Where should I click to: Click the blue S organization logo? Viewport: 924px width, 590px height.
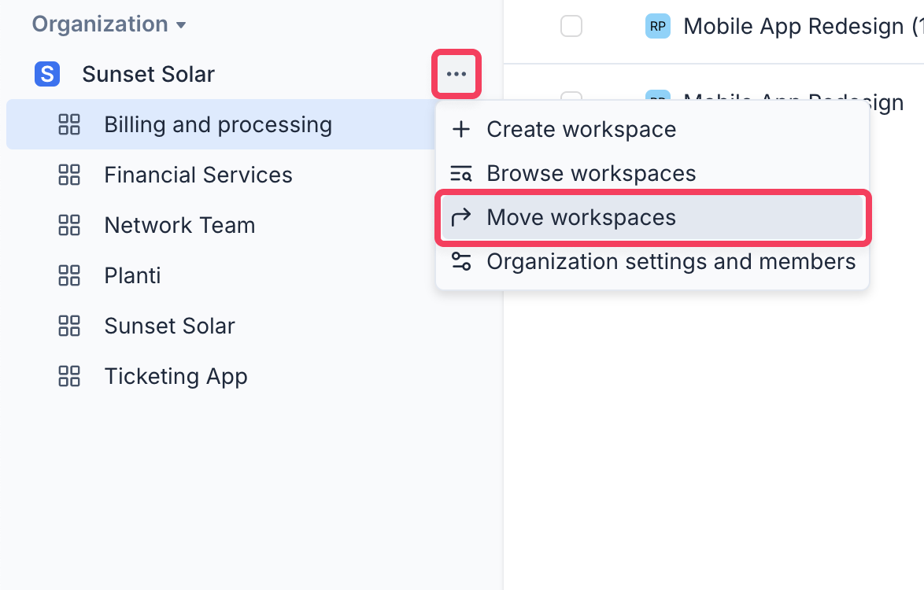click(47, 75)
